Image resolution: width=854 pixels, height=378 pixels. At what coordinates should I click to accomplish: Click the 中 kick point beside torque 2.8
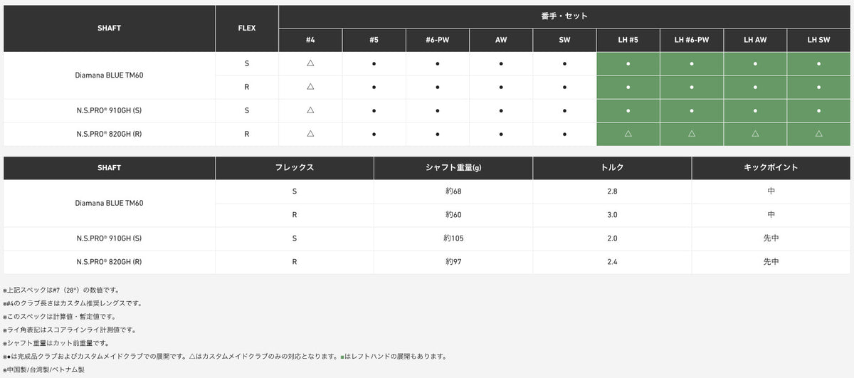tap(771, 191)
